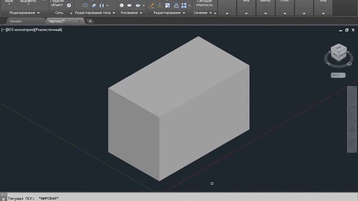358x201 pixels.
Task: Click the viewport minimize icon
Action: tap(341, 30)
